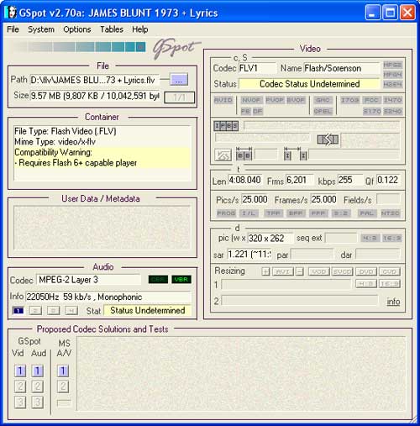Click the kbps 255 field
The width and height of the screenshot is (420, 426).
coord(349,180)
